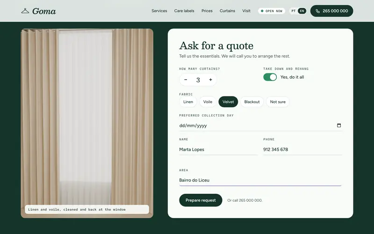Image resolution: width=374 pixels, height=234 pixels.
Task: Choose Blackout fabric chip
Action: (252, 102)
